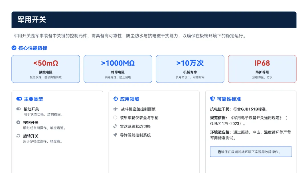Click the intro sentence starting 军用开关是军事装备

[x=130, y=36]
